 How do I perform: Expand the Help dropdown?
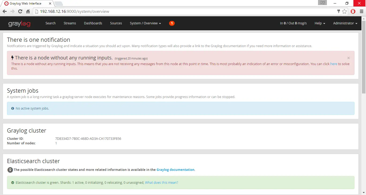(x=320, y=23)
